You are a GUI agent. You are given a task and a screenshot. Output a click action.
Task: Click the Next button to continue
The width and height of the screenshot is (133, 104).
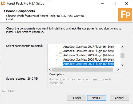pos(96,98)
